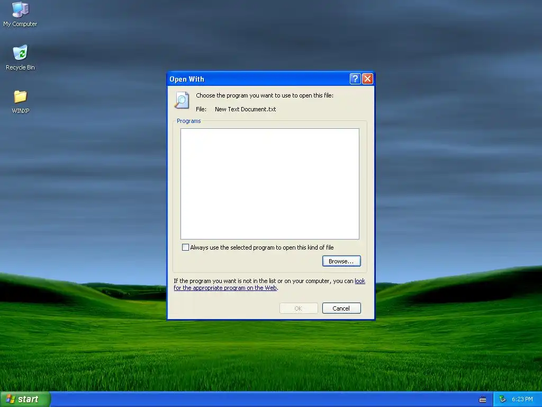This screenshot has width=542, height=407.
Task: Click the file search icon in dialog
Action: pos(182,100)
